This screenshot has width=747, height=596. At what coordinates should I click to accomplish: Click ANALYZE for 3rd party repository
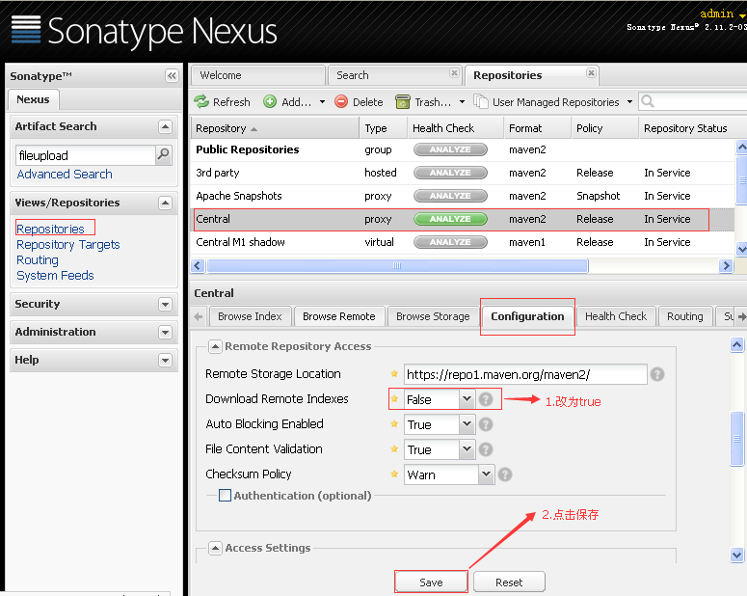[x=450, y=173]
